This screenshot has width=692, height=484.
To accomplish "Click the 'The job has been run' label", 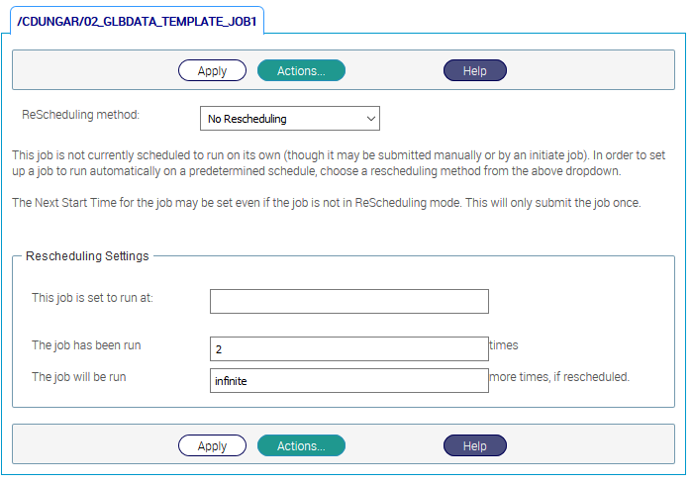I will [85, 345].
